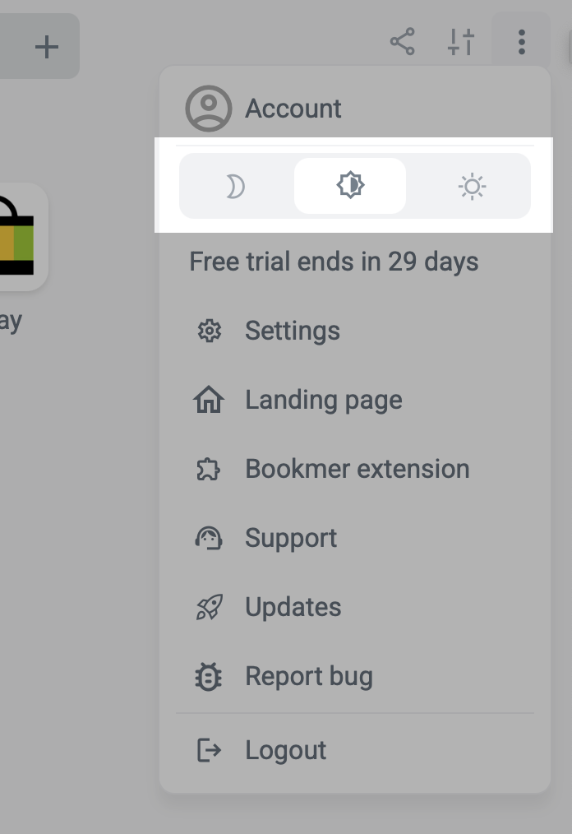Open Account from the menu

click(293, 109)
